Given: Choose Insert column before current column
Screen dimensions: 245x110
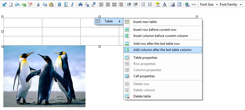Looking at the screenshot, I should point(163,36).
